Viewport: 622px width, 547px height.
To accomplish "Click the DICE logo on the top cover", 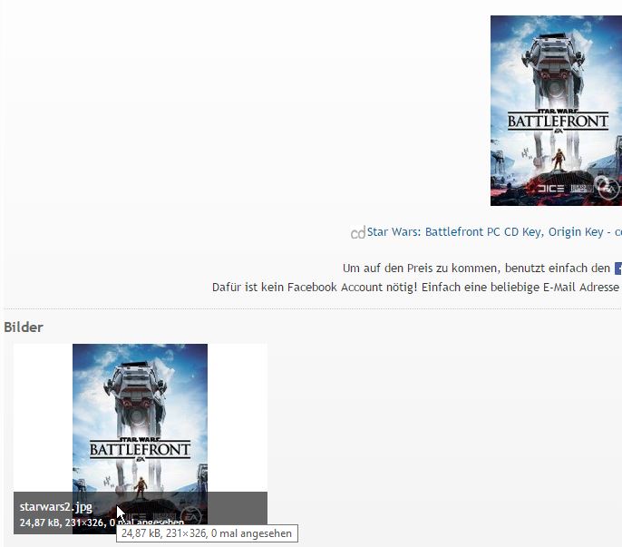I will pos(550,189).
